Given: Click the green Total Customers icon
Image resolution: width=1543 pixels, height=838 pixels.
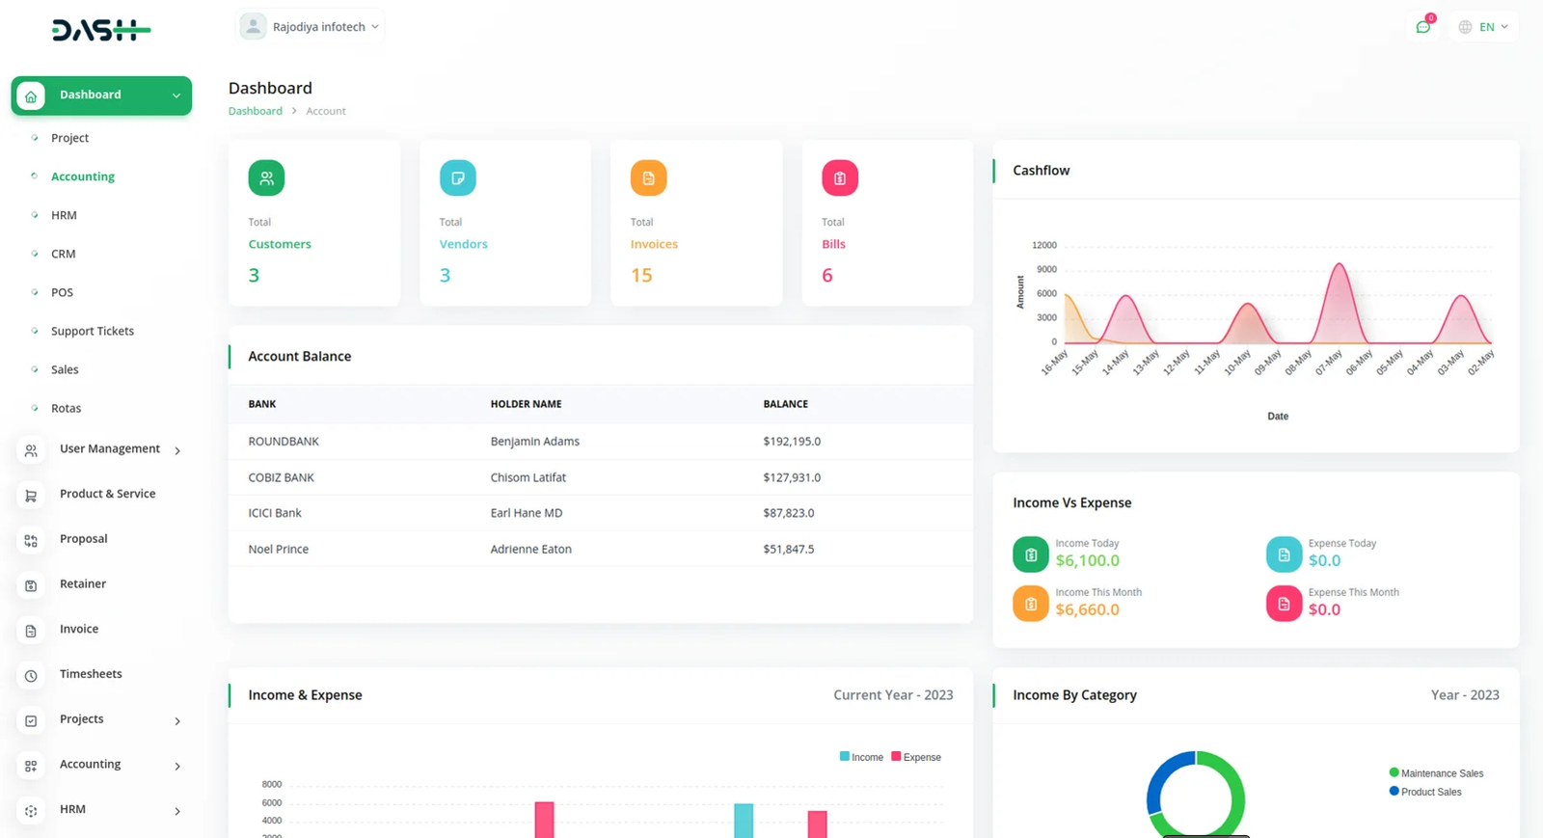Looking at the screenshot, I should point(266,178).
